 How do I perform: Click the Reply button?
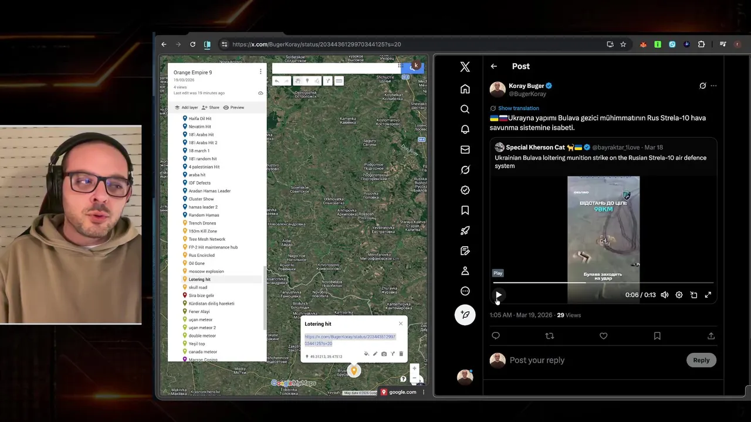701,360
